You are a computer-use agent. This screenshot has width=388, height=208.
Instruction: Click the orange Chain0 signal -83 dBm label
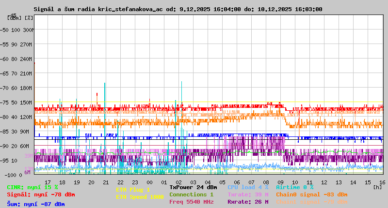[311, 194]
